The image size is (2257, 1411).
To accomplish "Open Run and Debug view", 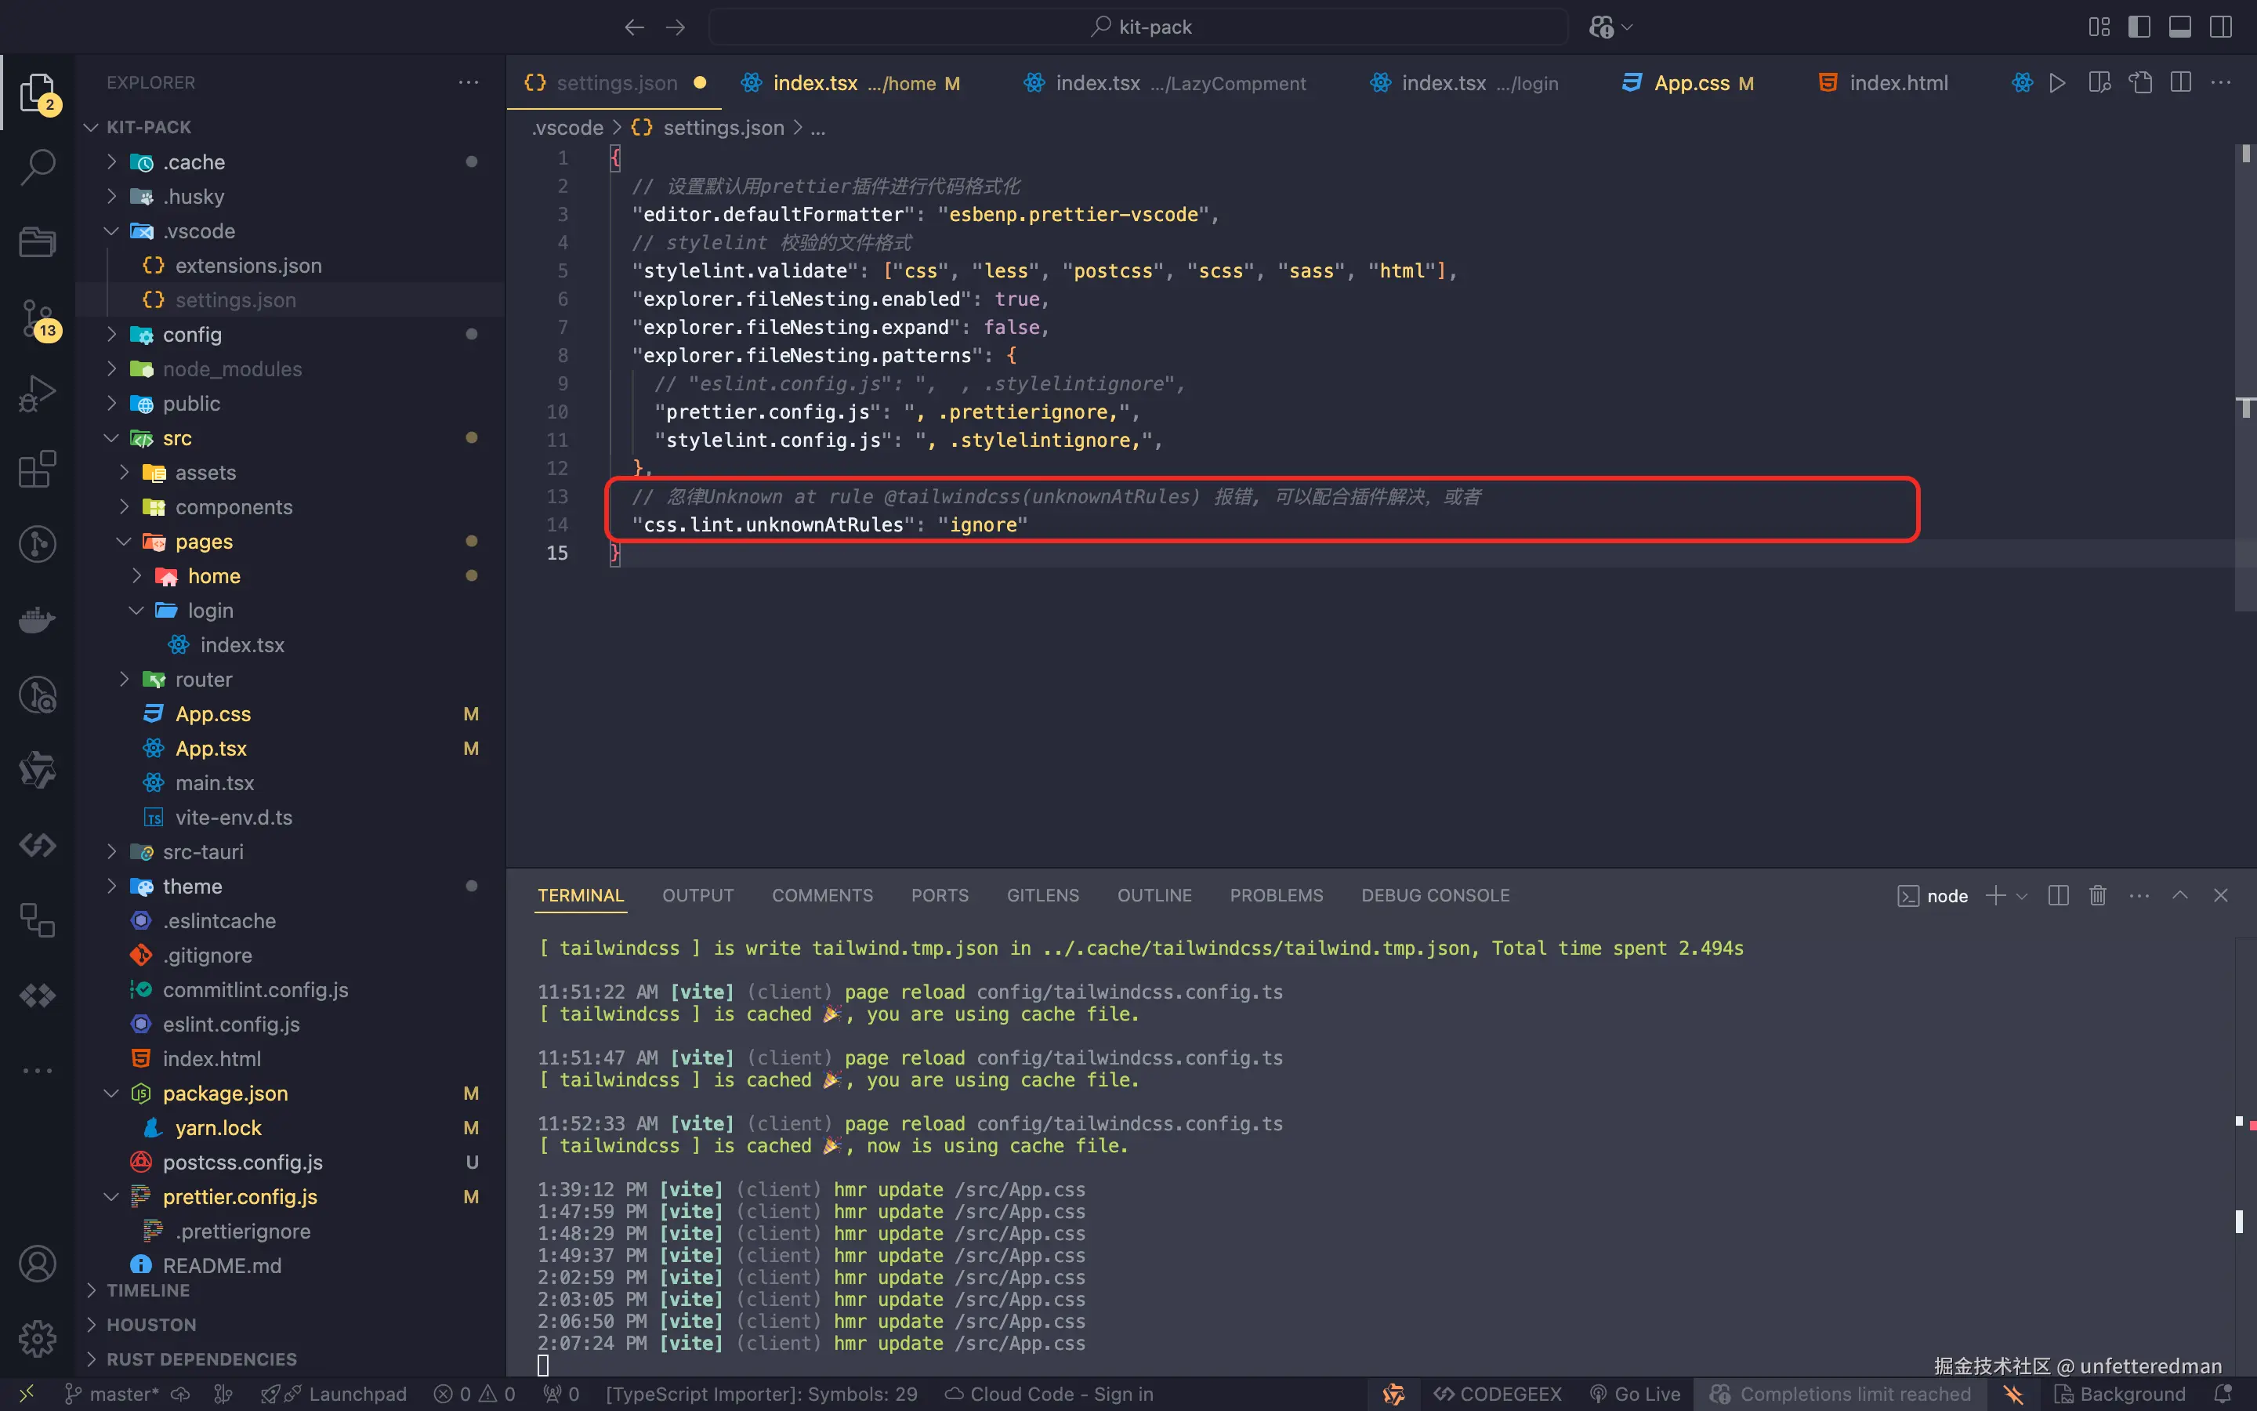I will click(38, 394).
